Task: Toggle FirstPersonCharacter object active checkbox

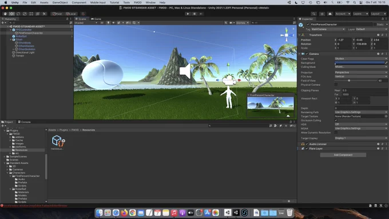Action: (308, 25)
